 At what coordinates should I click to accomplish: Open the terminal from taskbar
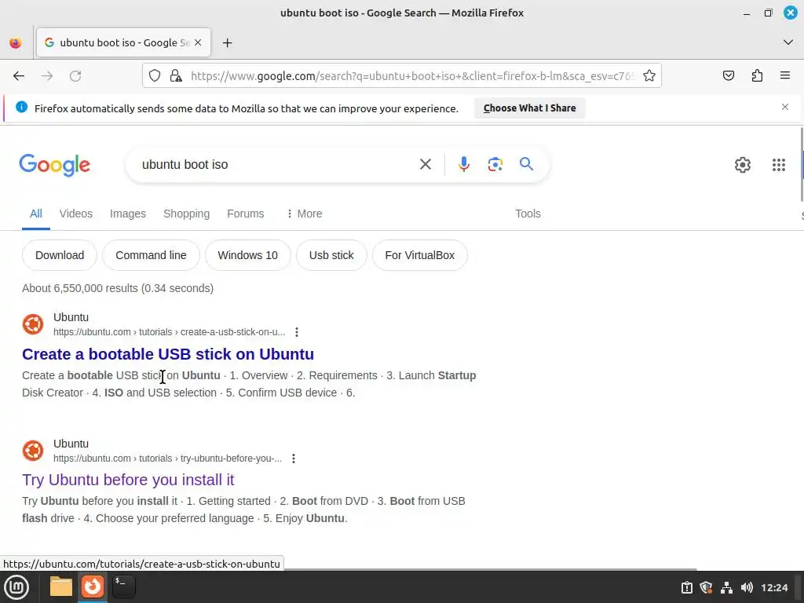pos(123,587)
